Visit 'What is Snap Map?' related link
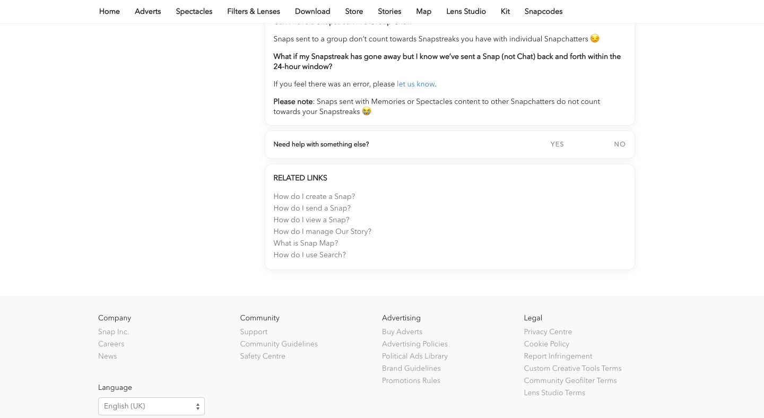764x418 pixels. point(306,243)
